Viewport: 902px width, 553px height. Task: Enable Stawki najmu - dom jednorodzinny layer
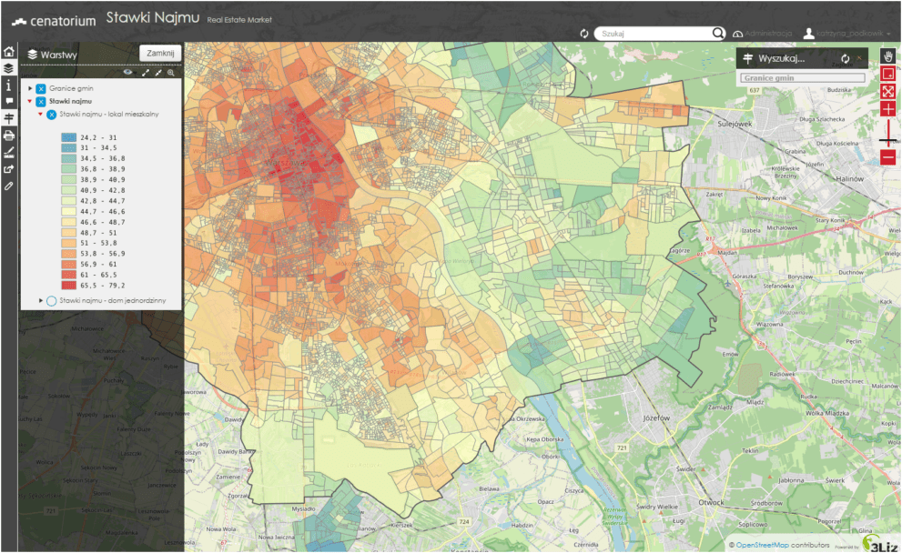[51, 300]
